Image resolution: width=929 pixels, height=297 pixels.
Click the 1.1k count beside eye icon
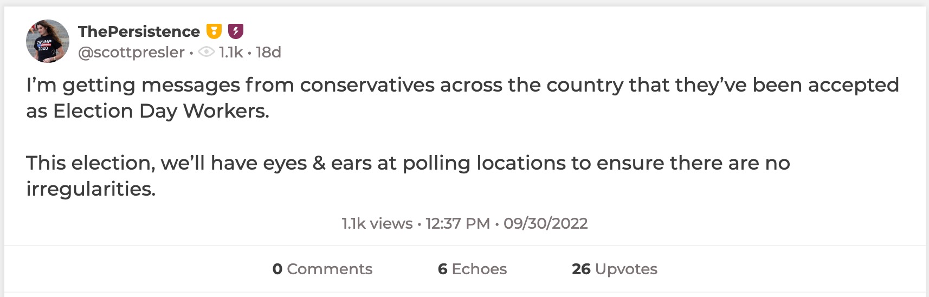(231, 52)
